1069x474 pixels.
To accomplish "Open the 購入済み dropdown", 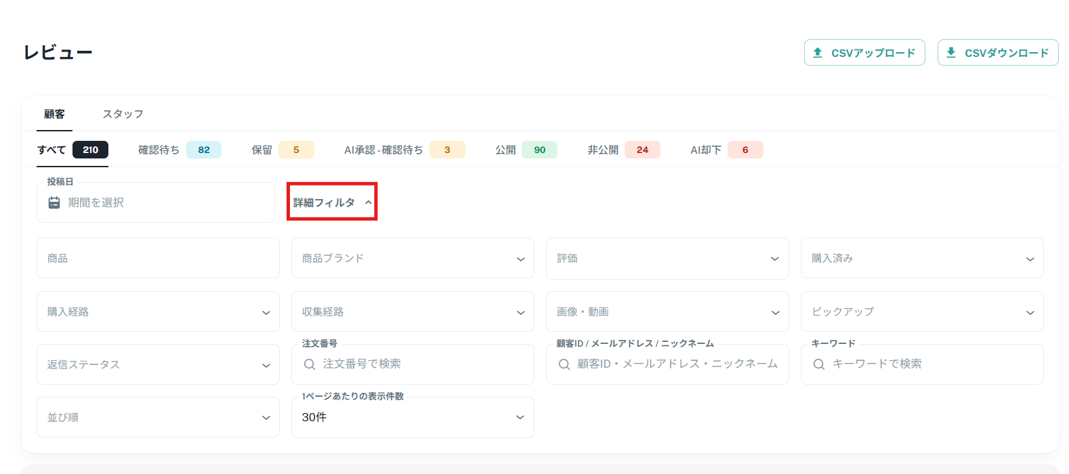I will point(922,258).
